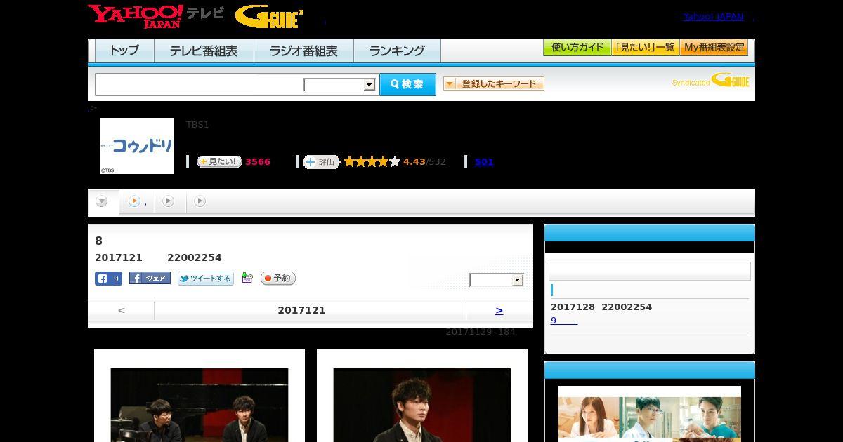Go to next date with > link
Viewport: 843px width, 442px height.
click(499, 310)
